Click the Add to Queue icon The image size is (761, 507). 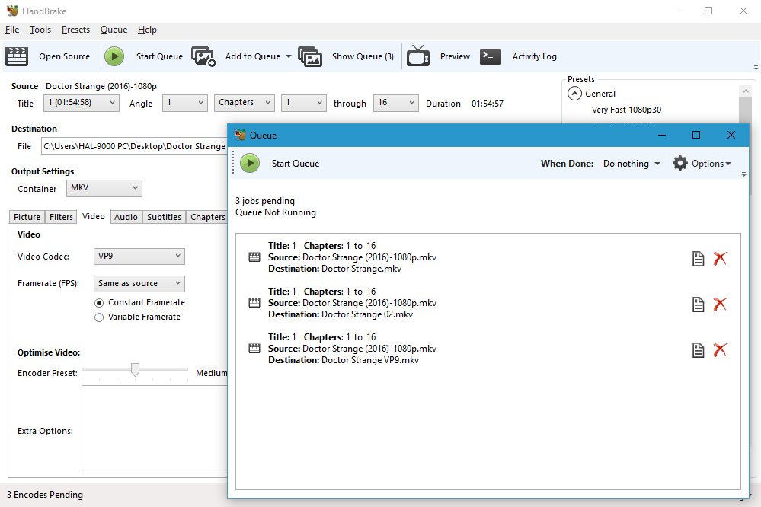tap(203, 56)
